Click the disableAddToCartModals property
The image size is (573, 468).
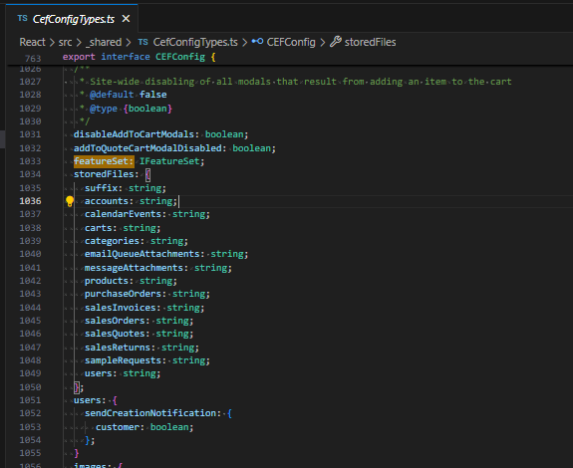[134, 134]
